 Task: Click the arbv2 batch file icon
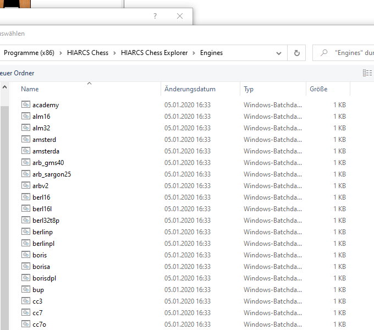pyautogui.click(x=26, y=185)
